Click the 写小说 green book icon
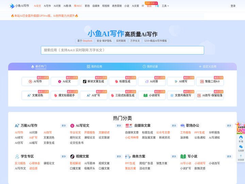The image size is (245, 184). [183, 156]
